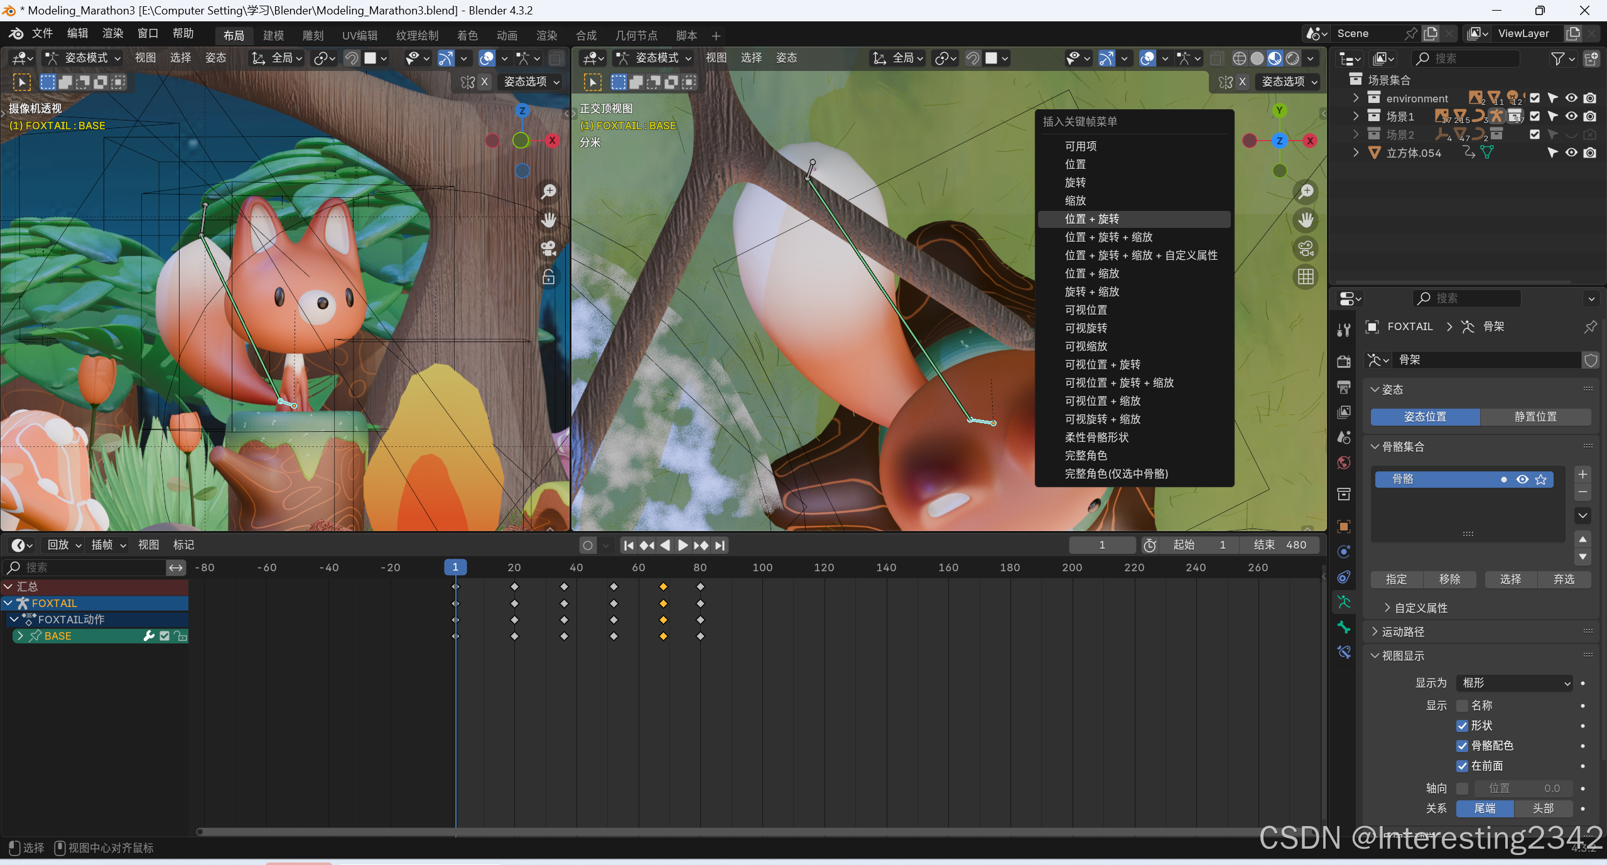Image resolution: width=1607 pixels, height=865 pixels.
Task: Switch to the 动画 workspace tab
Action: [x=507, y=36]
